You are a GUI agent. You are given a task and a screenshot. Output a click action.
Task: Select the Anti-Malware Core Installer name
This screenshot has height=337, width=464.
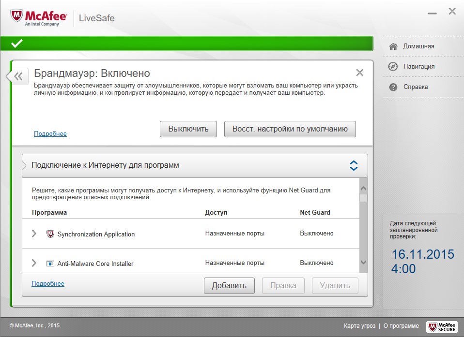(x=95, y=264)
